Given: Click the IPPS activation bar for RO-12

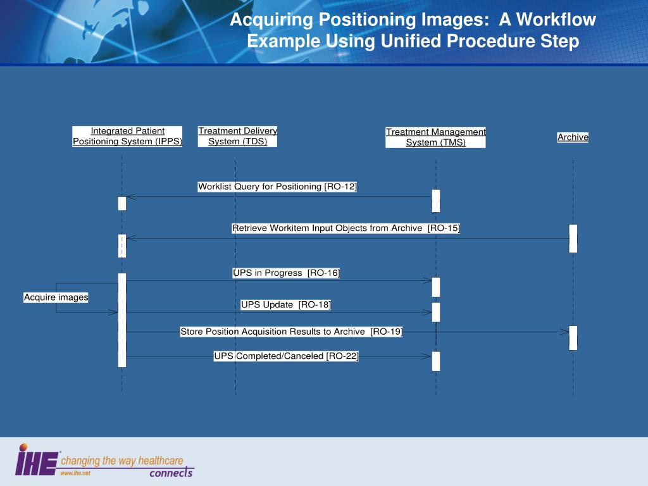Looking at the screenshot, I should [122, 203].
